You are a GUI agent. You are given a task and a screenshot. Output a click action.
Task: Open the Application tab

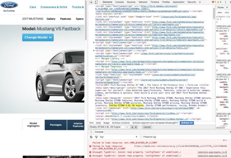(179, 2)
